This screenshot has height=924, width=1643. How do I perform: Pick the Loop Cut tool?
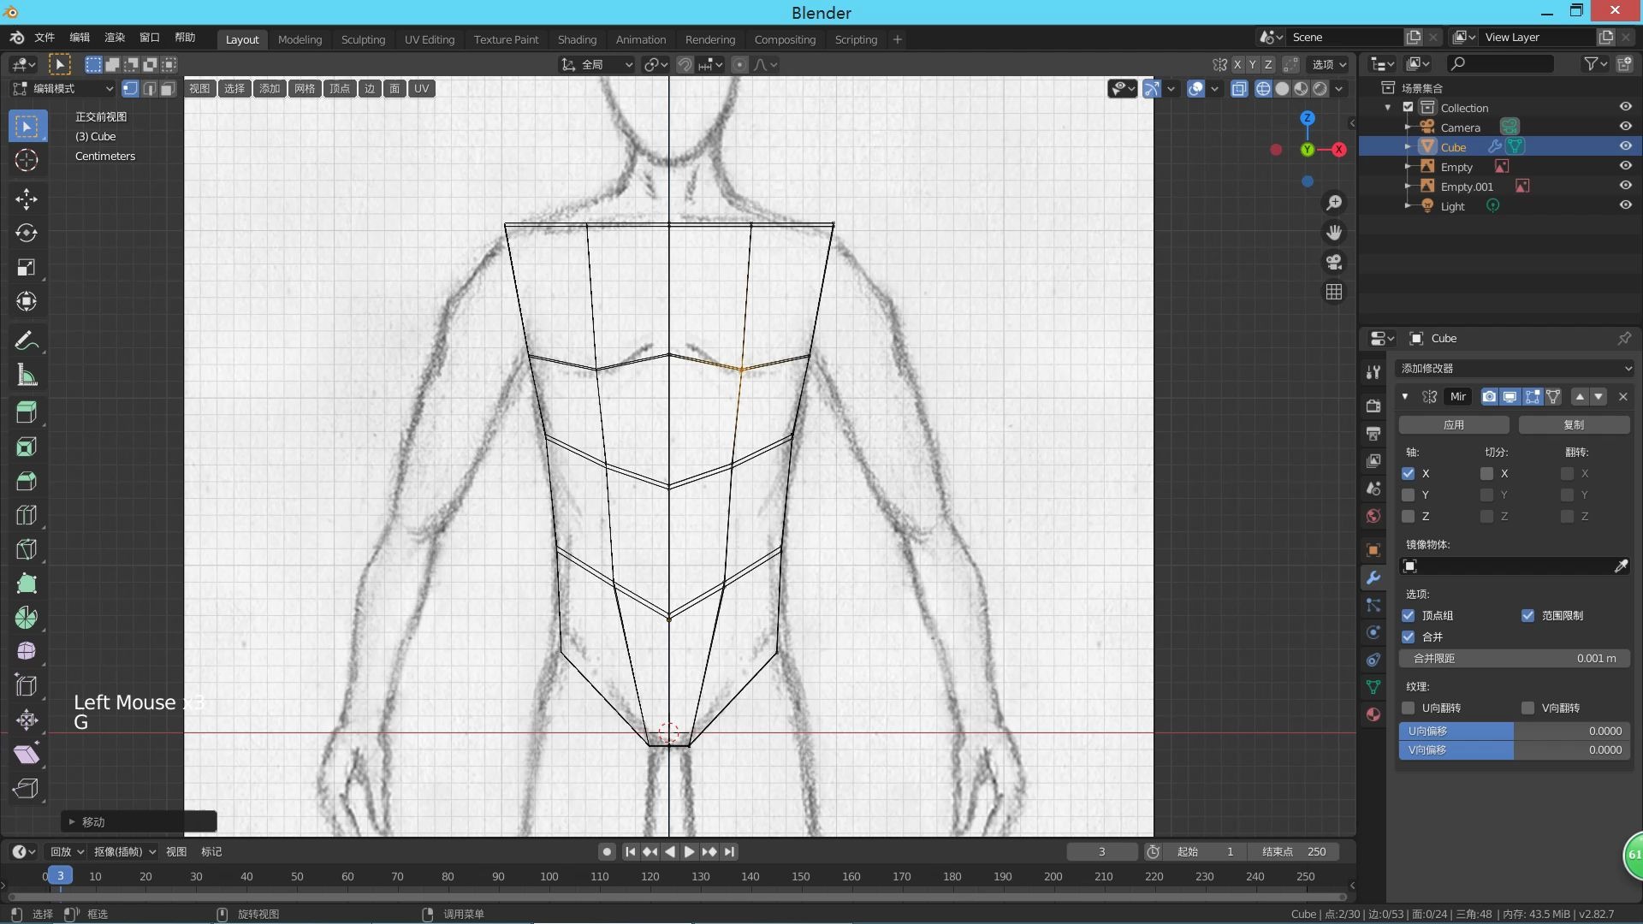(x=27, y=515)
